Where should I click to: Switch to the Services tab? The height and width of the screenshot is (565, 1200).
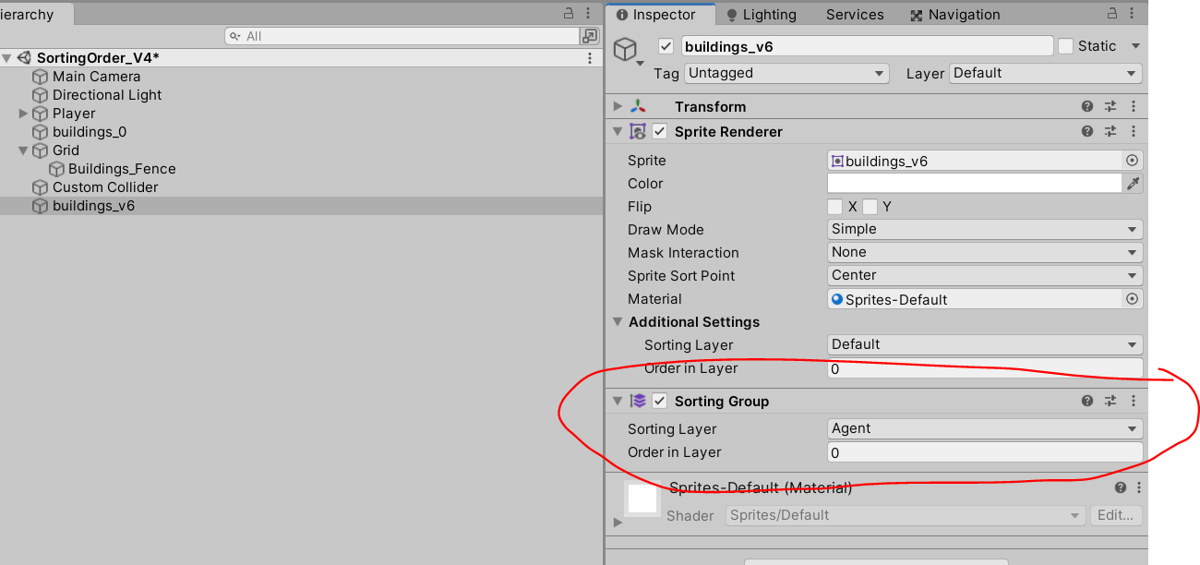(855, 15)
